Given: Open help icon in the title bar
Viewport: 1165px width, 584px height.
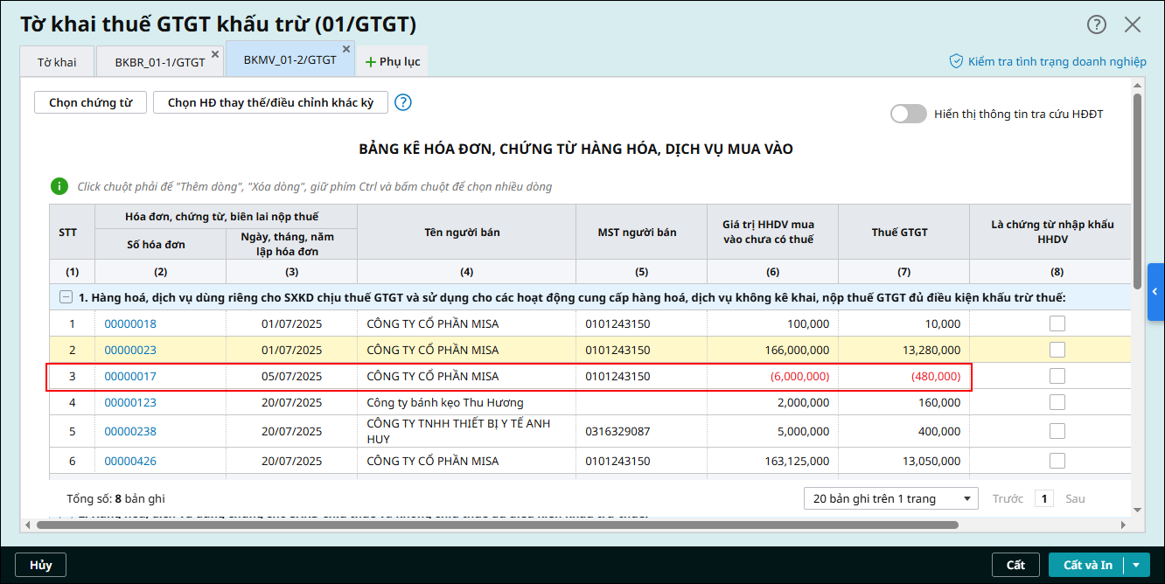Looking at the screenshot, I should click(x=1097, y=24).
